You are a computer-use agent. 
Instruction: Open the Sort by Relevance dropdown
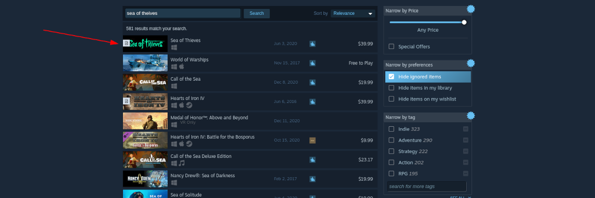tap(353, 13)
